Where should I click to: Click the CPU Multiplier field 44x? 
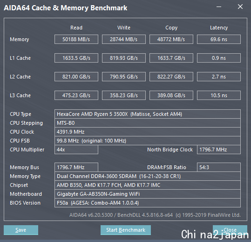click(76, 149)
